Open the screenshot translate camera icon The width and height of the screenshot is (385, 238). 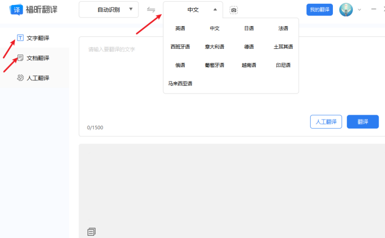tap(233, 10)
